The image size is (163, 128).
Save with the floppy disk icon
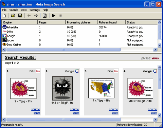20,16
